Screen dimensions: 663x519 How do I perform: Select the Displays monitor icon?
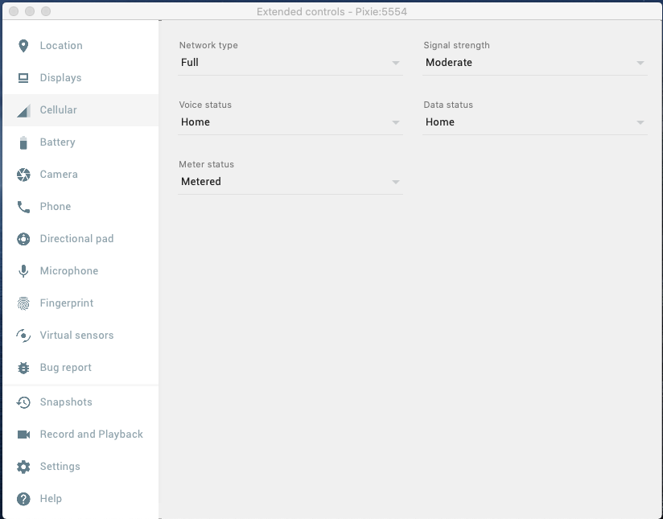point(23,78)
